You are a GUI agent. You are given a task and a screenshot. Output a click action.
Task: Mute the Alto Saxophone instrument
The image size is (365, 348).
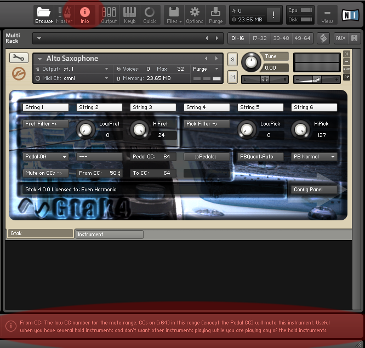click(x=233, y=77)
